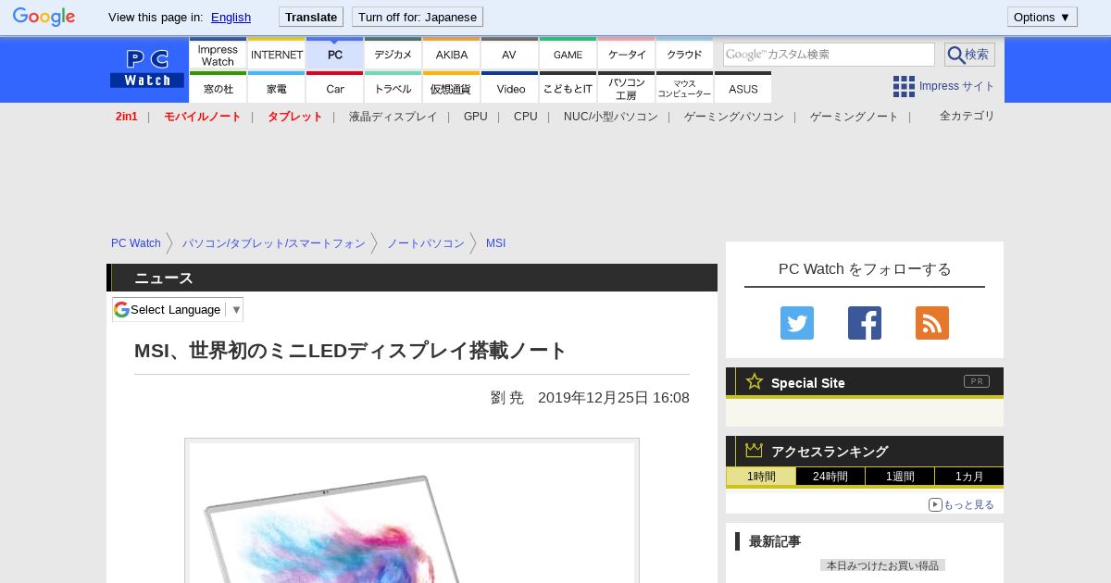Click the MSI breadcrumb link
Image resolution: width=1111 pixels, height=583 pixels.
tap(495, 243)
